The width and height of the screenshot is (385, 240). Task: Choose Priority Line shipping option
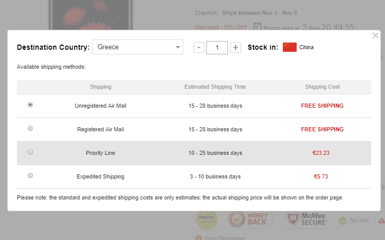tap(30, 152)
